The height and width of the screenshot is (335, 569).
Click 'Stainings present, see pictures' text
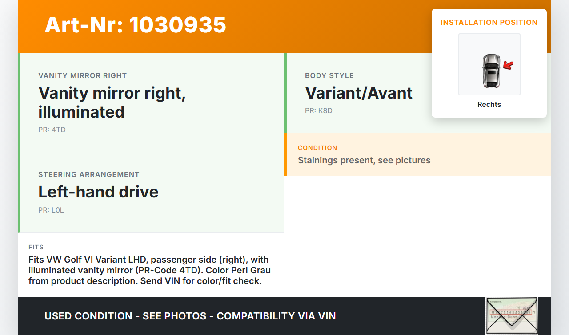pyautogui.click(x=364, y=160)
